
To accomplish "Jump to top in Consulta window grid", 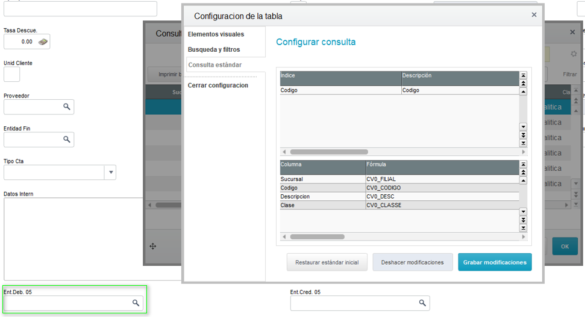I will pyautogui.click(x=576, y=90).
